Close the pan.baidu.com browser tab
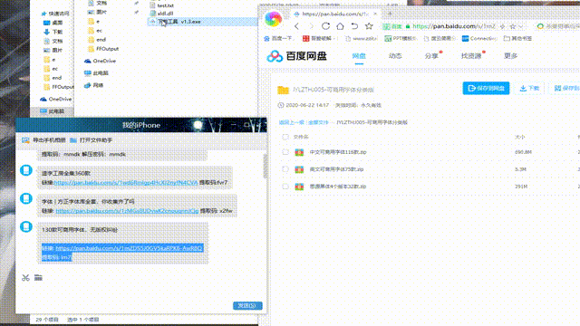 click(375, 14)
